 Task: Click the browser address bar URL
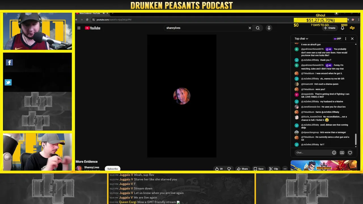(x=114, y=20)
